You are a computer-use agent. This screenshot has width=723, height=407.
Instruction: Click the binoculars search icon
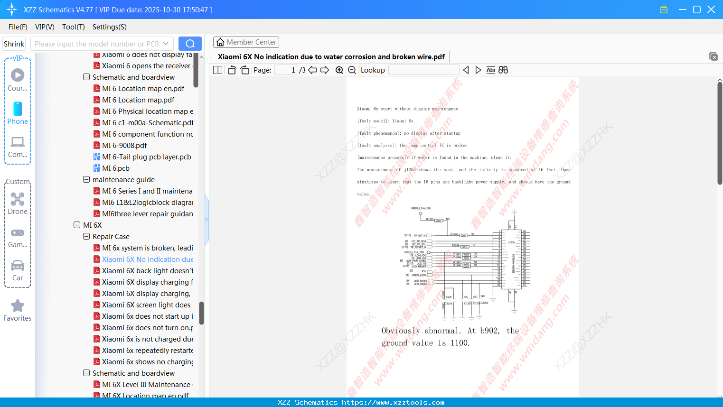coord(503,70)
